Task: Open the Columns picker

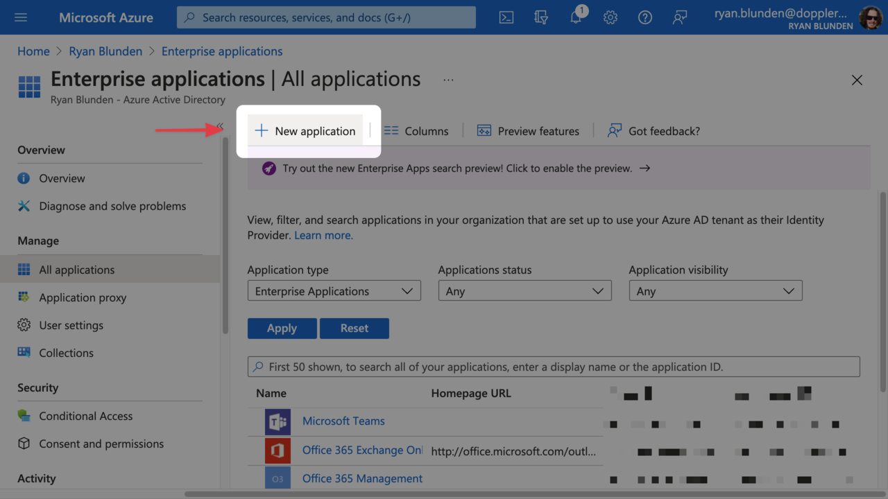Action: point(416,131)
